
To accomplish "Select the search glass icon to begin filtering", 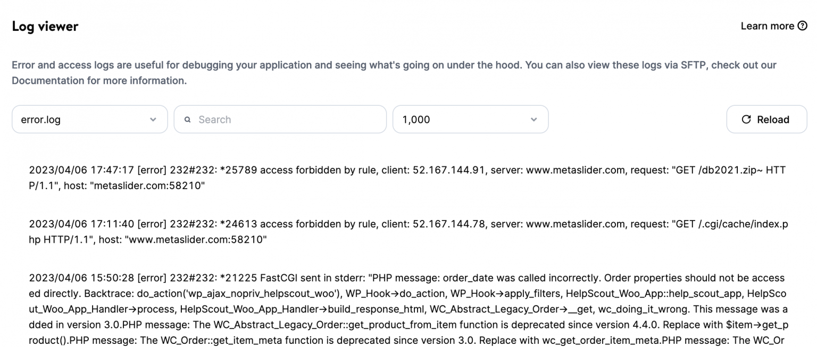I will (188, 119).
